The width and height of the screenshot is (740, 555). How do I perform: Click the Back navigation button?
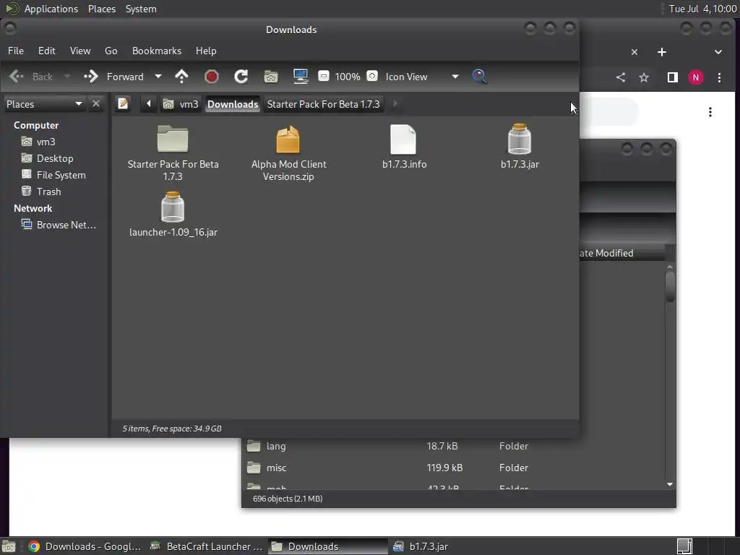[30, 77]
